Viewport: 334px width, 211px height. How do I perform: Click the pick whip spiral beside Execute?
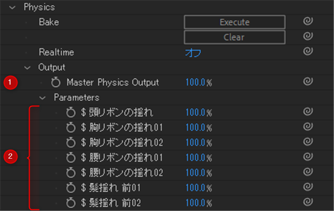click(308, 21)
